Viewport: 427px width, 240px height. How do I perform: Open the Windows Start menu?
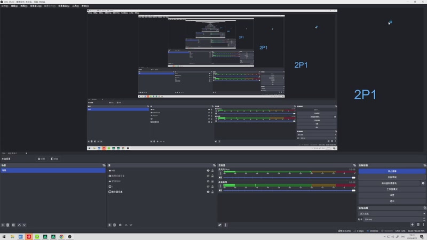coord(4,237)
